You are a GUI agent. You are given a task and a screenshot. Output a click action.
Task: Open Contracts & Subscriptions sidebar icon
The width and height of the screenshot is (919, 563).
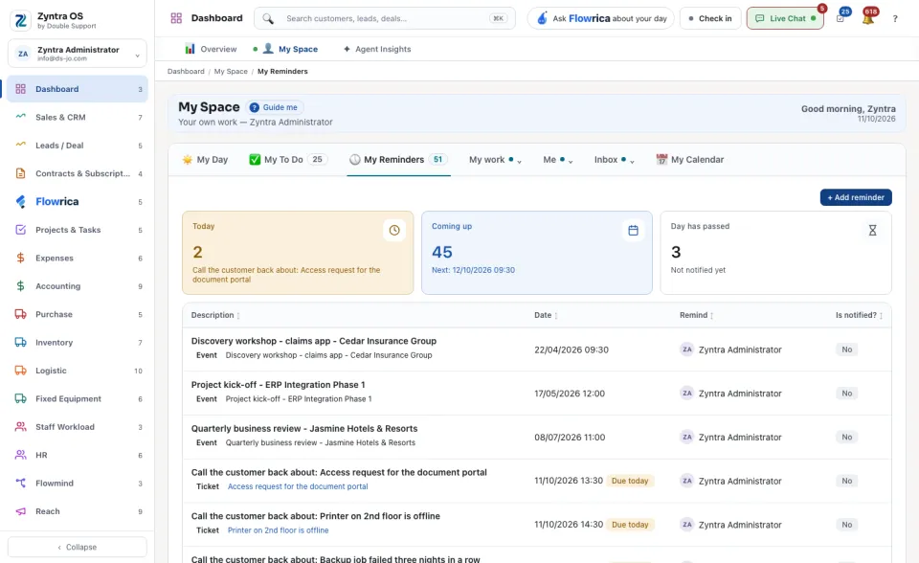pos(20,173)
